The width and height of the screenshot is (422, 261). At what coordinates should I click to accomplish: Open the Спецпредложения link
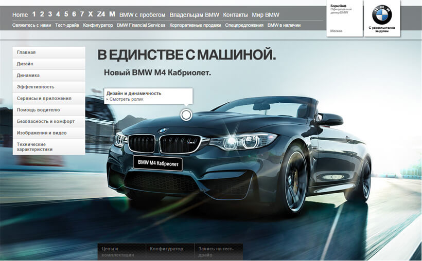244,25
